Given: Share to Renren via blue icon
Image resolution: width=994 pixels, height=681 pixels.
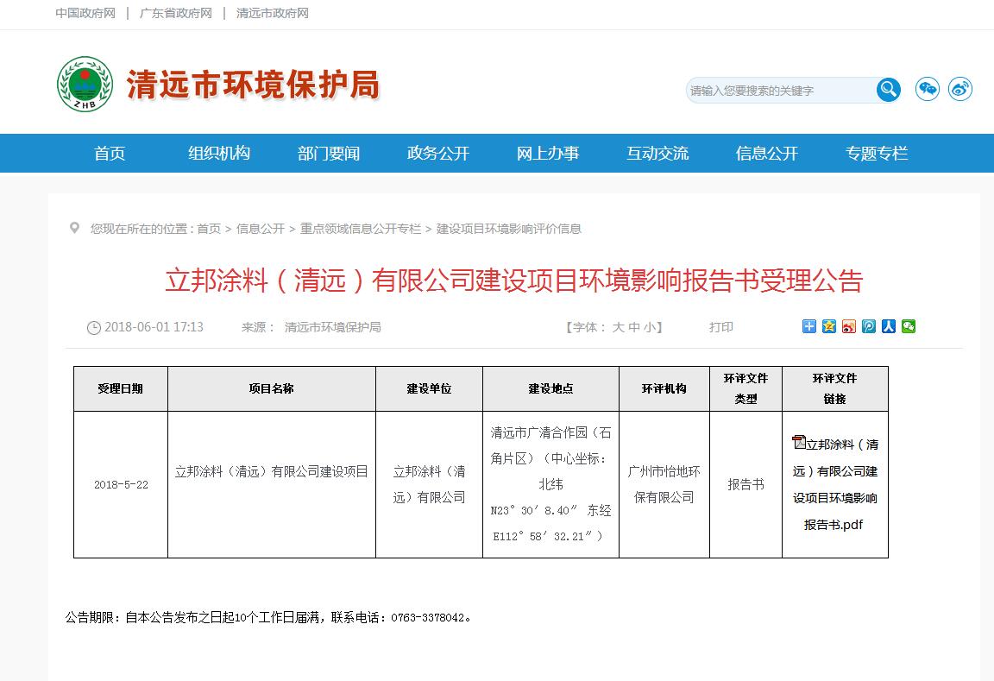Looking at the screenshot, I should click(x=889, y=326).
